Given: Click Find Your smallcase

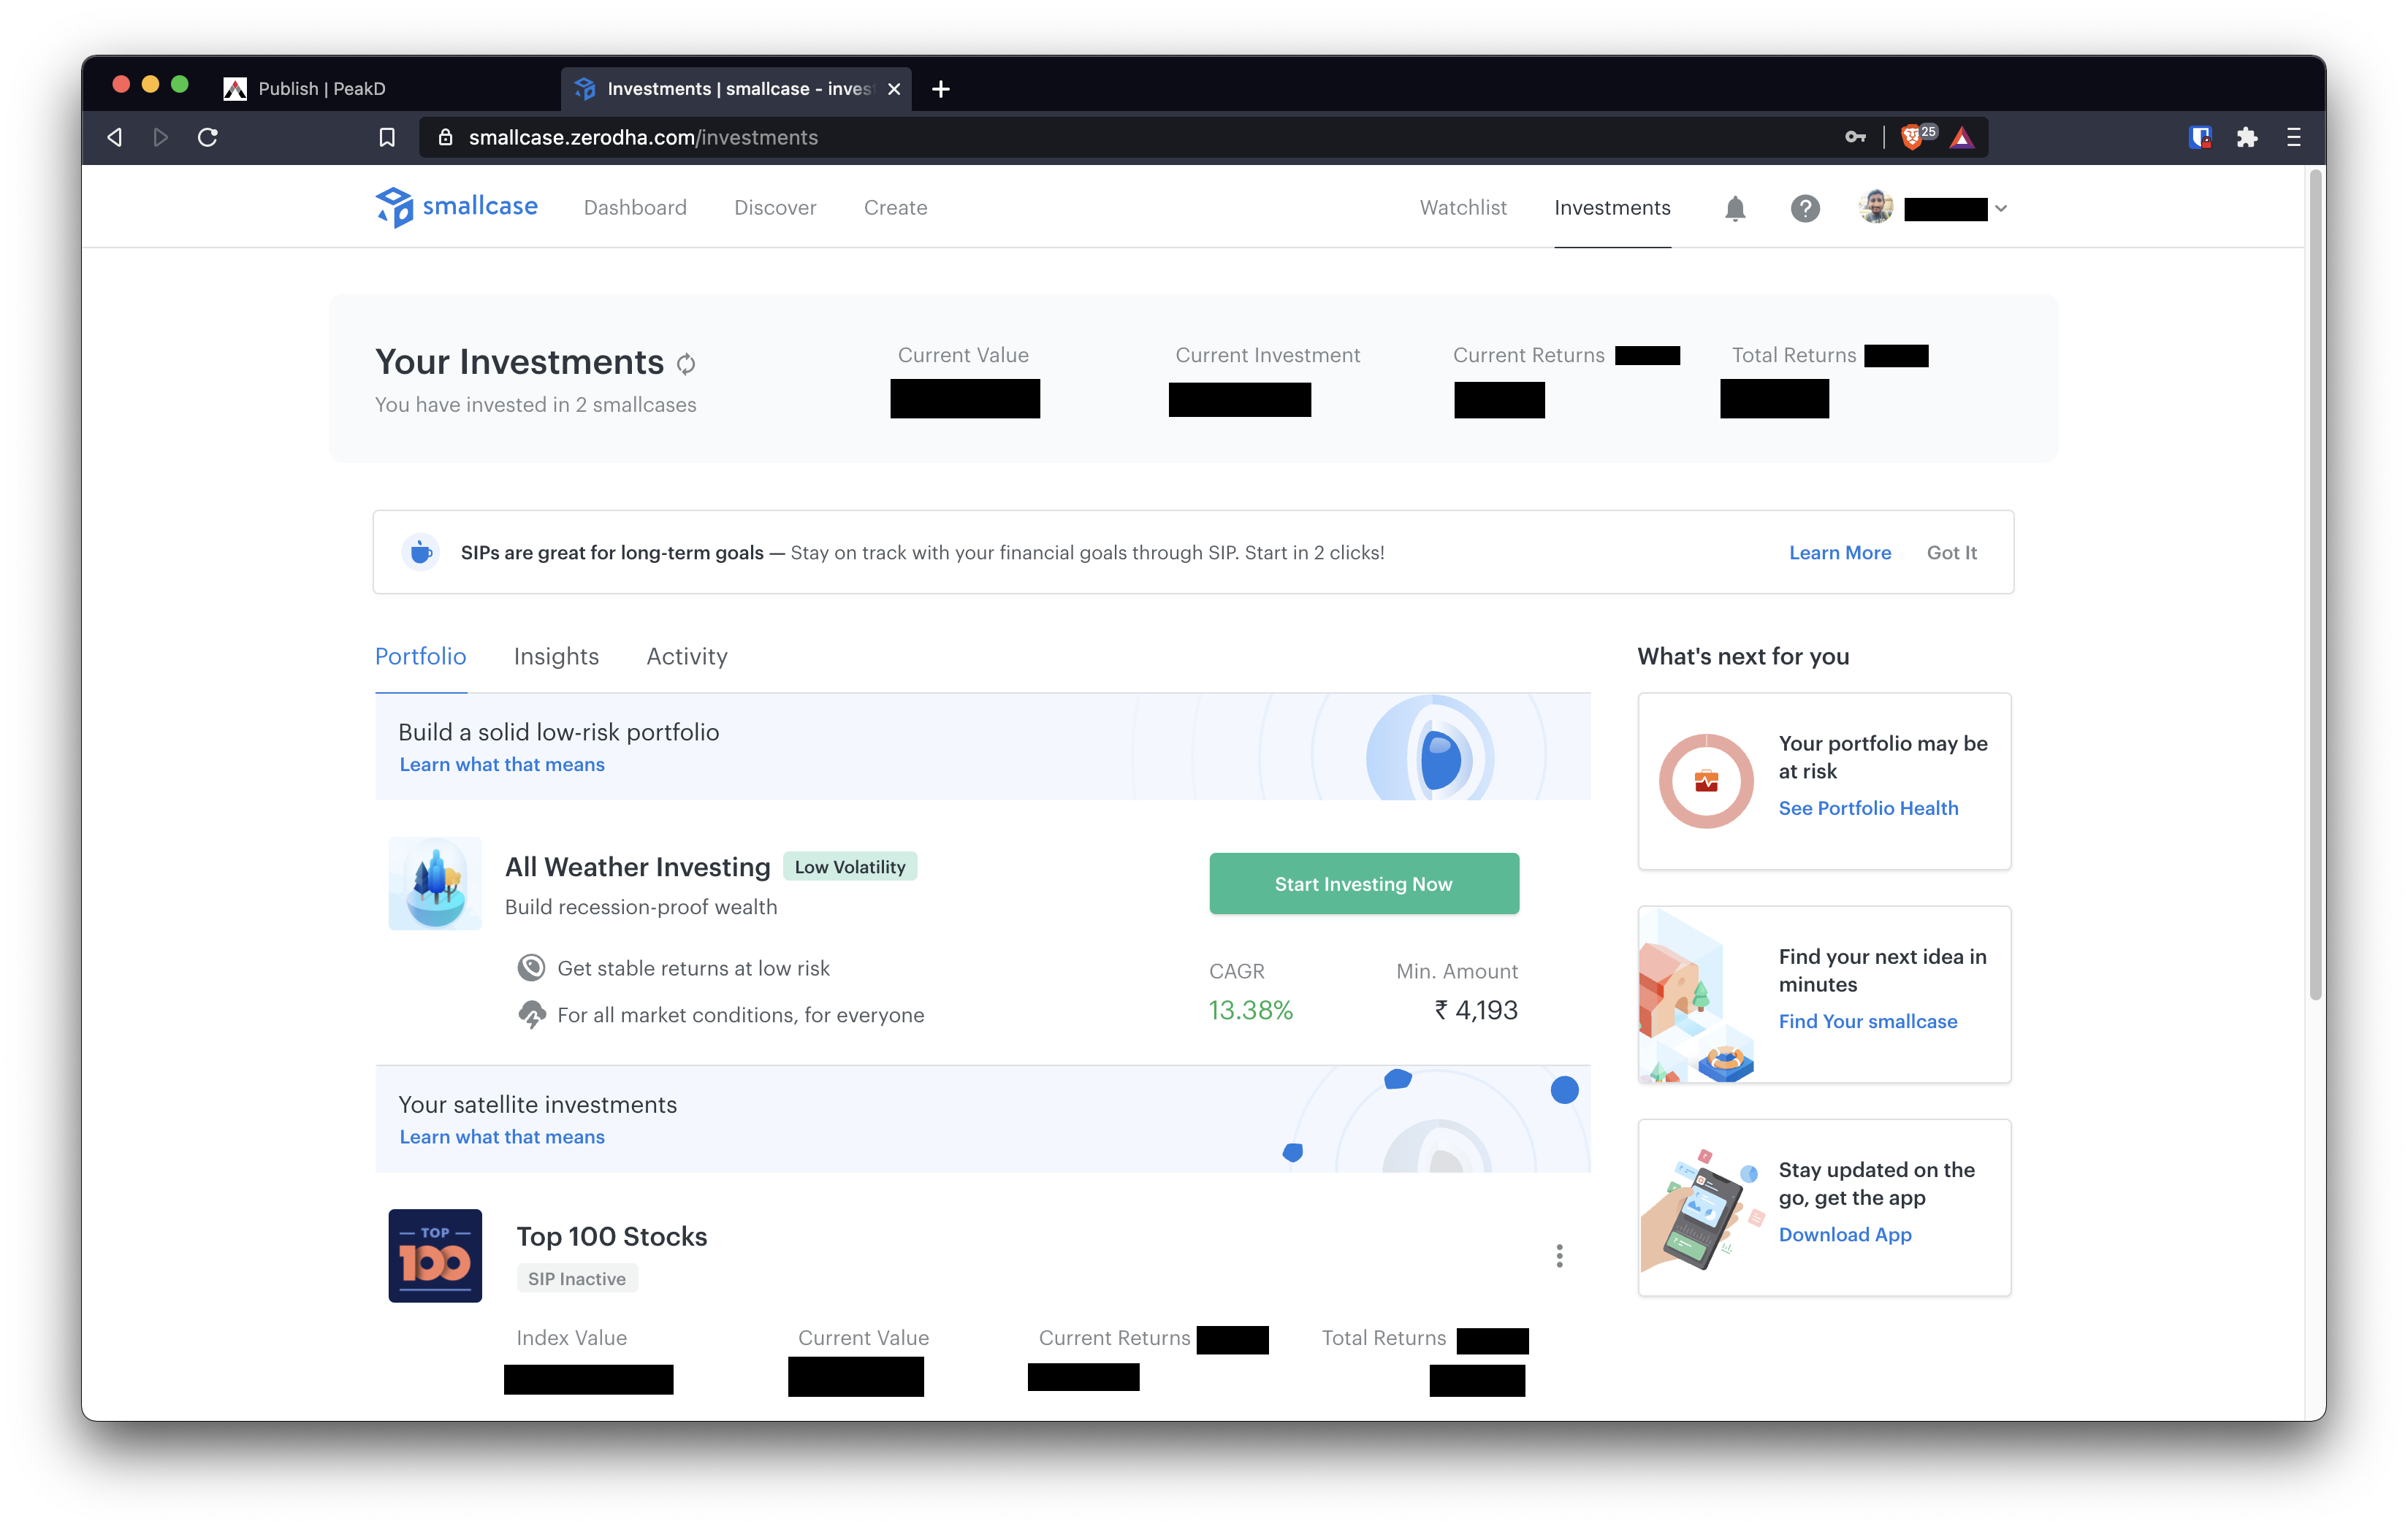Looking at the screenshot, I should [x=1868, y=1022].
